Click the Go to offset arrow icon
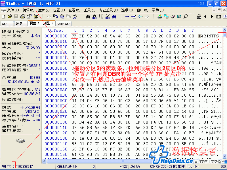This screenshot has height=170, width=227. [x=127, y=17]
